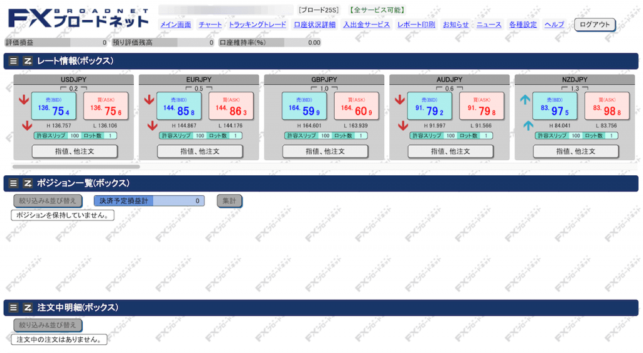Screen dimensions: 643x353
Task: Click the GBPJPY pair header
Action: (x=324, y=80)
